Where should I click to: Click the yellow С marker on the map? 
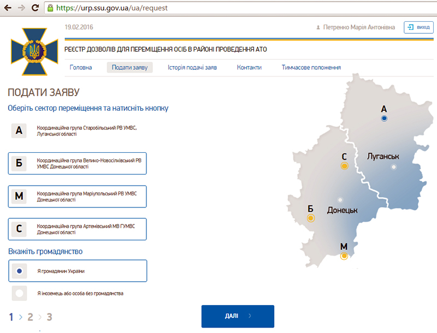click(345, 166)
